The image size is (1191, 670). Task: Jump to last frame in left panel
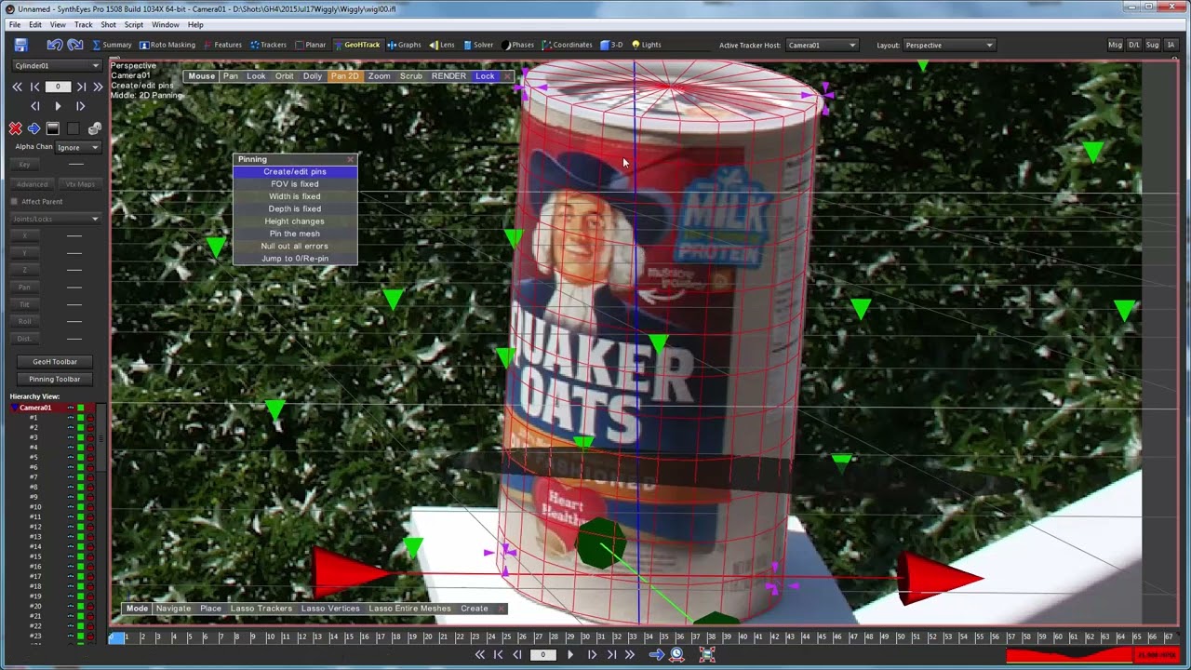click(98, 87)
